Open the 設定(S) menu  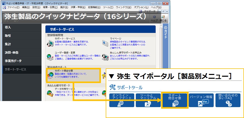coord(36,7)
